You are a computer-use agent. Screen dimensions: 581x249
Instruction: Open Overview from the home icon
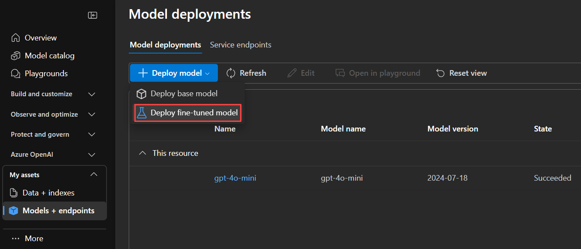[16, 38]
